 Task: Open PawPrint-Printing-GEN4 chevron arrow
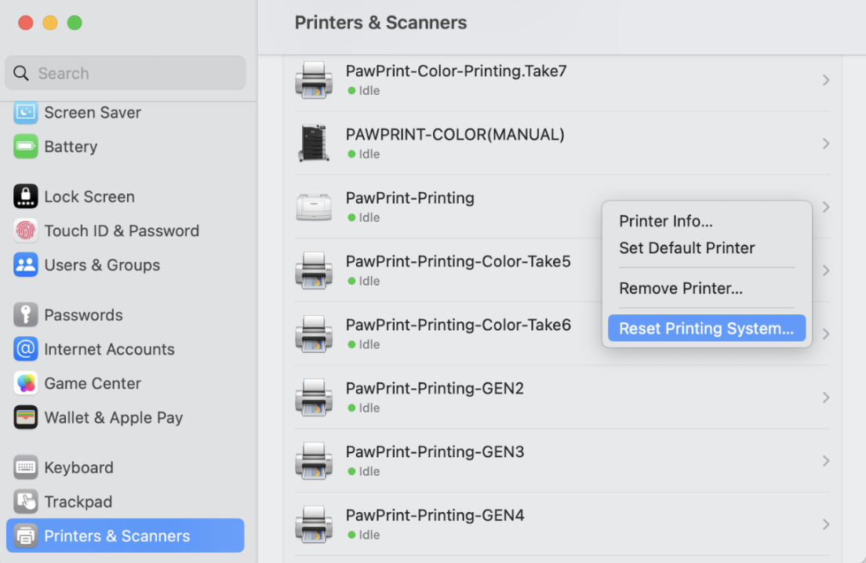point(825,525)
